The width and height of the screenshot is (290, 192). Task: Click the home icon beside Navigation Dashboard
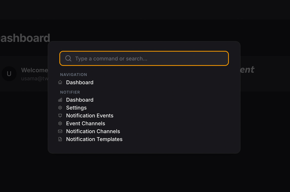60,82
